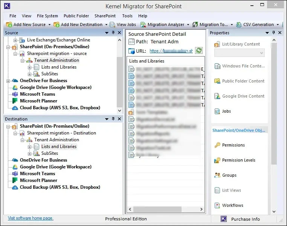Select Windows File Content in Properties
Screen dimensions: 287x226
[240, 66]
